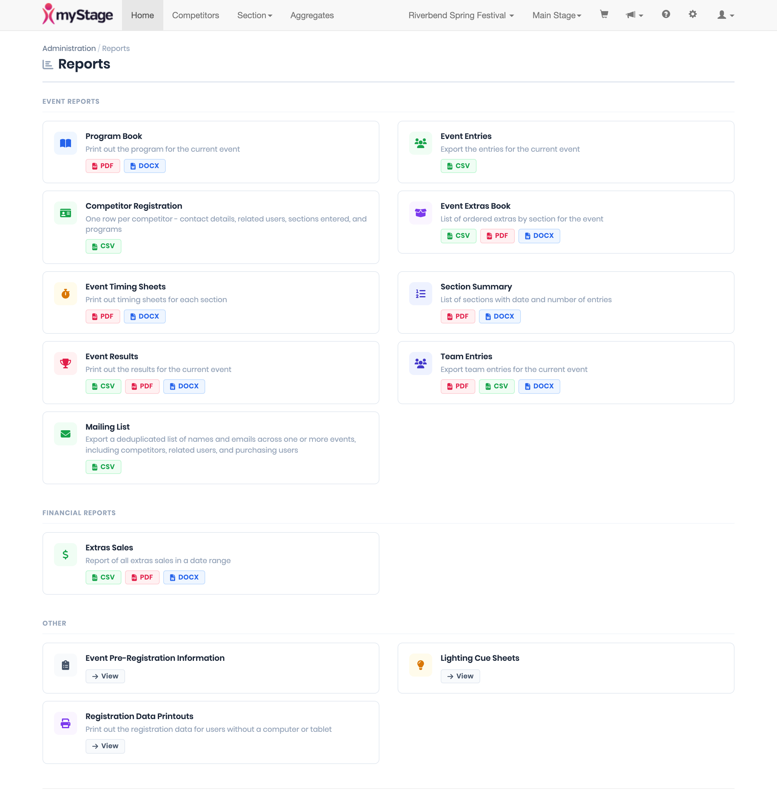View Registration Data Printouts
Image resolution: width=777 pixels, height=801 pixels.
(x=105, y=746)
